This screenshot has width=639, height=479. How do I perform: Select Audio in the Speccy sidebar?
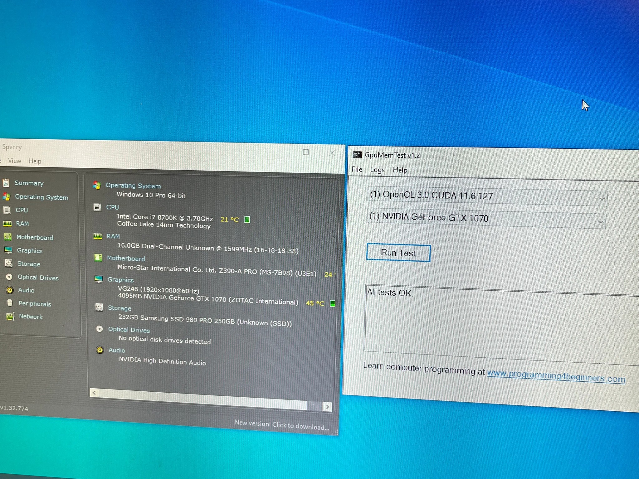(26, 290)
